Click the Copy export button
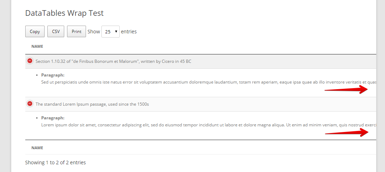 [35, 32]
